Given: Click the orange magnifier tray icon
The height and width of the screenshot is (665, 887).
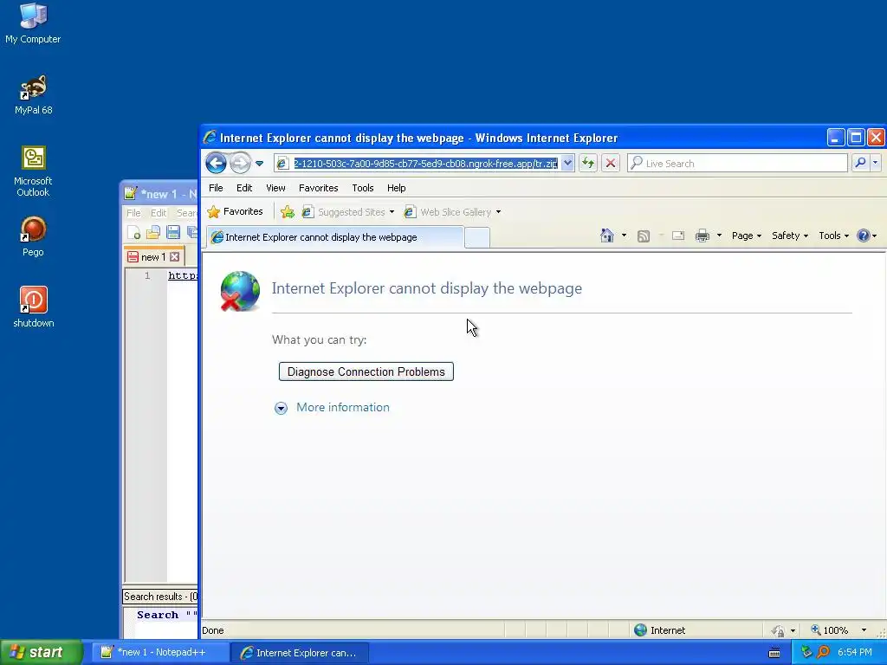Looking at the screenshot, I should pos(823,653).
